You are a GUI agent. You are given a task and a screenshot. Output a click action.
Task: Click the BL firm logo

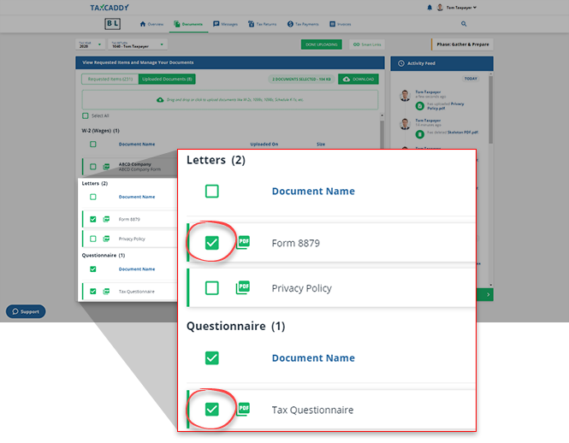(x=112, y=24)
